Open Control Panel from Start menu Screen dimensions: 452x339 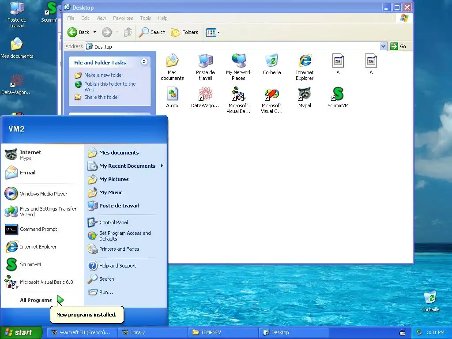(x=126, y=222)
